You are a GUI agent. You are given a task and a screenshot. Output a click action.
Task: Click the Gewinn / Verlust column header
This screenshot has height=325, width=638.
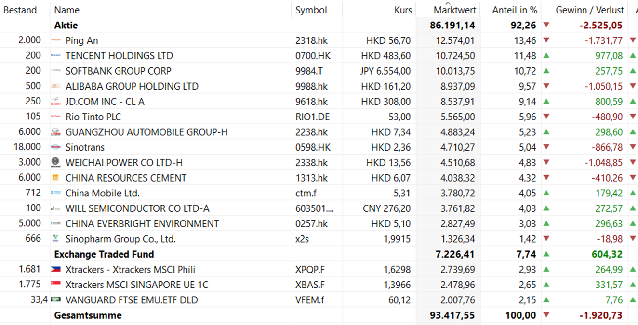(589, 10)
